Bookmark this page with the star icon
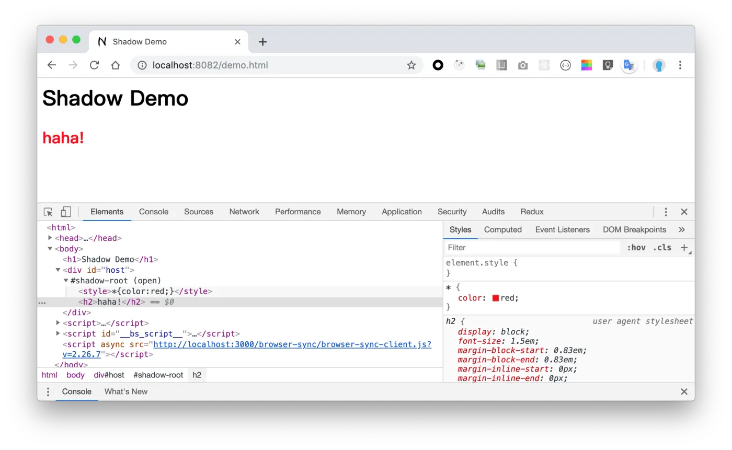Viewport: 732px width, 450px height. (x=411, y=65)
